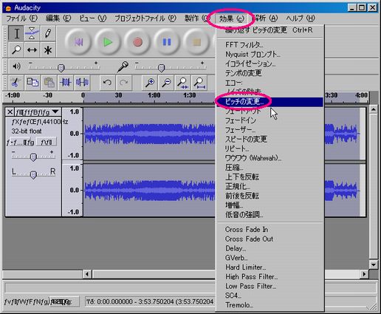Close the track with X button
Image resolution: width=381 pixels, height=314 pixels.
click(10, 112)
